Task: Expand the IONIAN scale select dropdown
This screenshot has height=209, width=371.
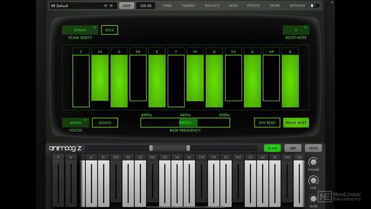Action: pyautogui.click(x=80, y=30)
